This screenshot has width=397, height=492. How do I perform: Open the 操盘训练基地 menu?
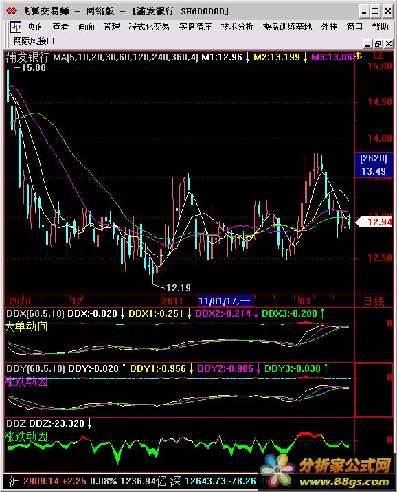(287, 27)
